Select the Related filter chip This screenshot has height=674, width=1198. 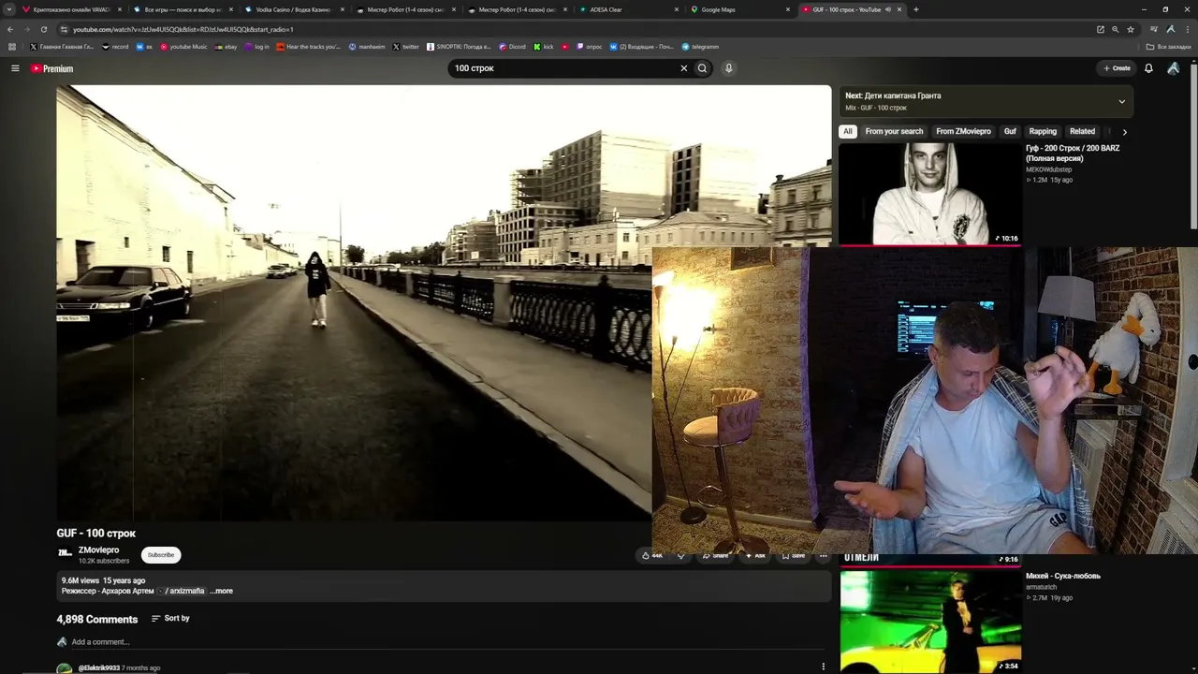point(1082,132)
